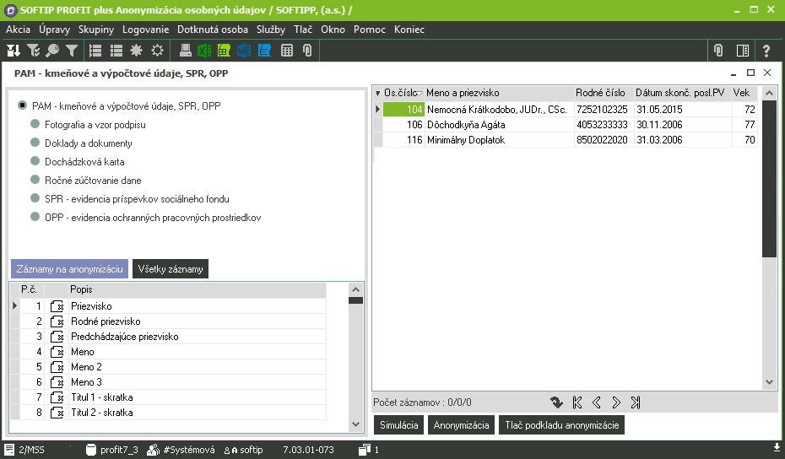Click the Anonymizácia button
The height and width of the screenshot is (459, 785).
tap(461, 425)
